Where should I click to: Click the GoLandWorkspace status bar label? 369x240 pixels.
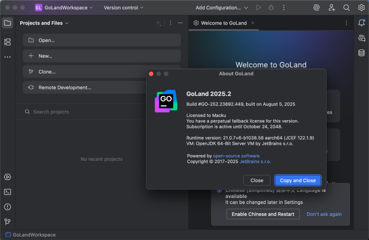[x=34, y=235]
